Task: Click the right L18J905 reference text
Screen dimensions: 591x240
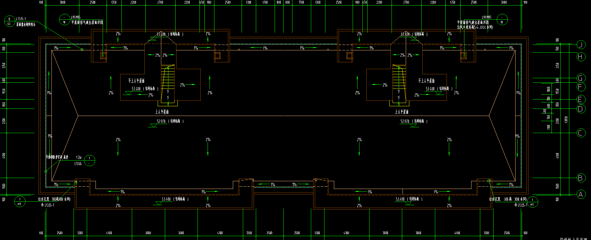Action: pyautogui.click(x=486, y=17)
